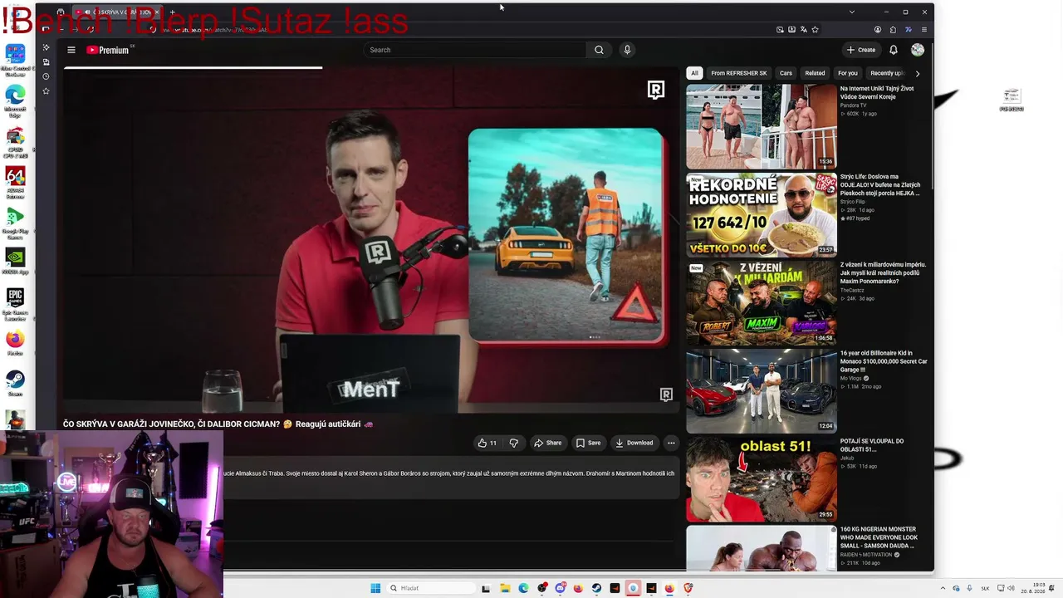Open more actions menu under video
1063x598 pixels.
pos(671,443)
